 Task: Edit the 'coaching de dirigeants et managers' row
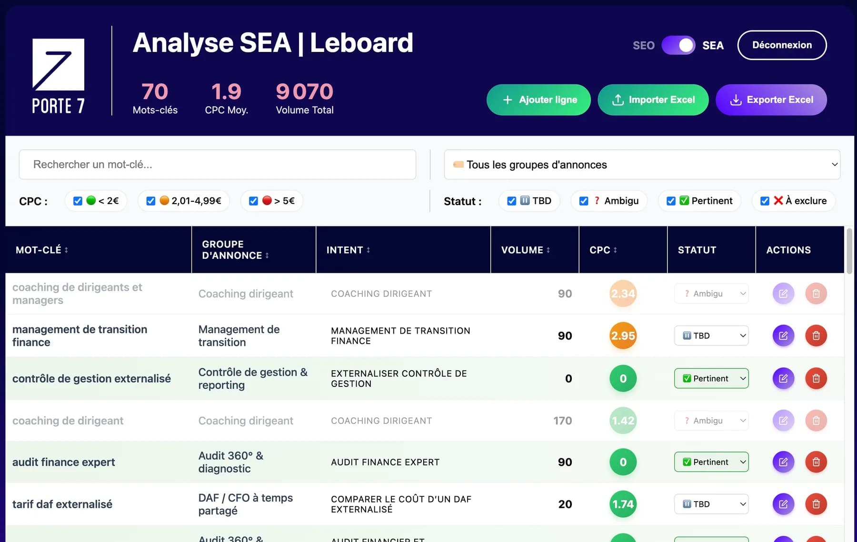[783, 294]
